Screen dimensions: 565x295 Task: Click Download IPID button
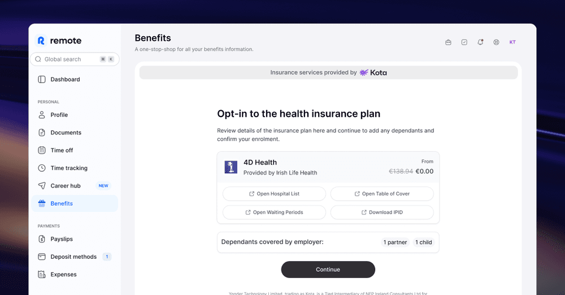point(382,212)
